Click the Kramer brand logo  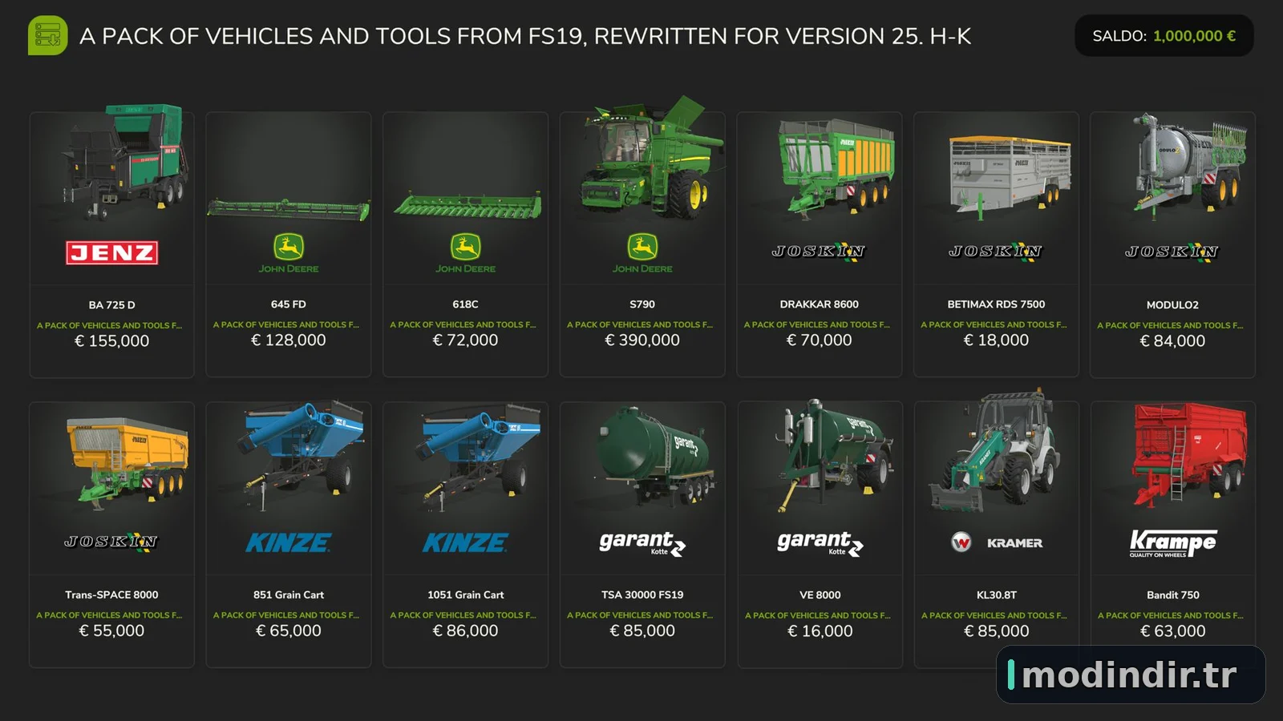pyautogui.click(x=997, y=542)
